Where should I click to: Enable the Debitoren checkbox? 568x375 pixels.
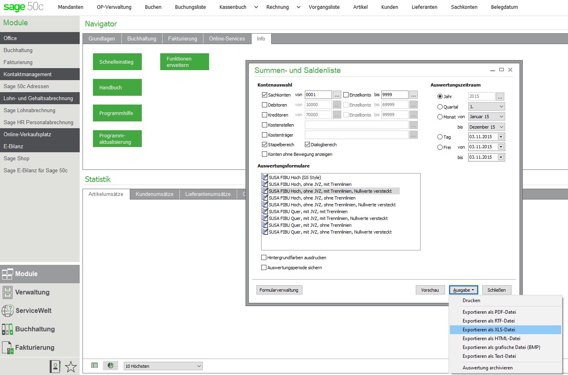pyautogui.click(x=264, y=105)
